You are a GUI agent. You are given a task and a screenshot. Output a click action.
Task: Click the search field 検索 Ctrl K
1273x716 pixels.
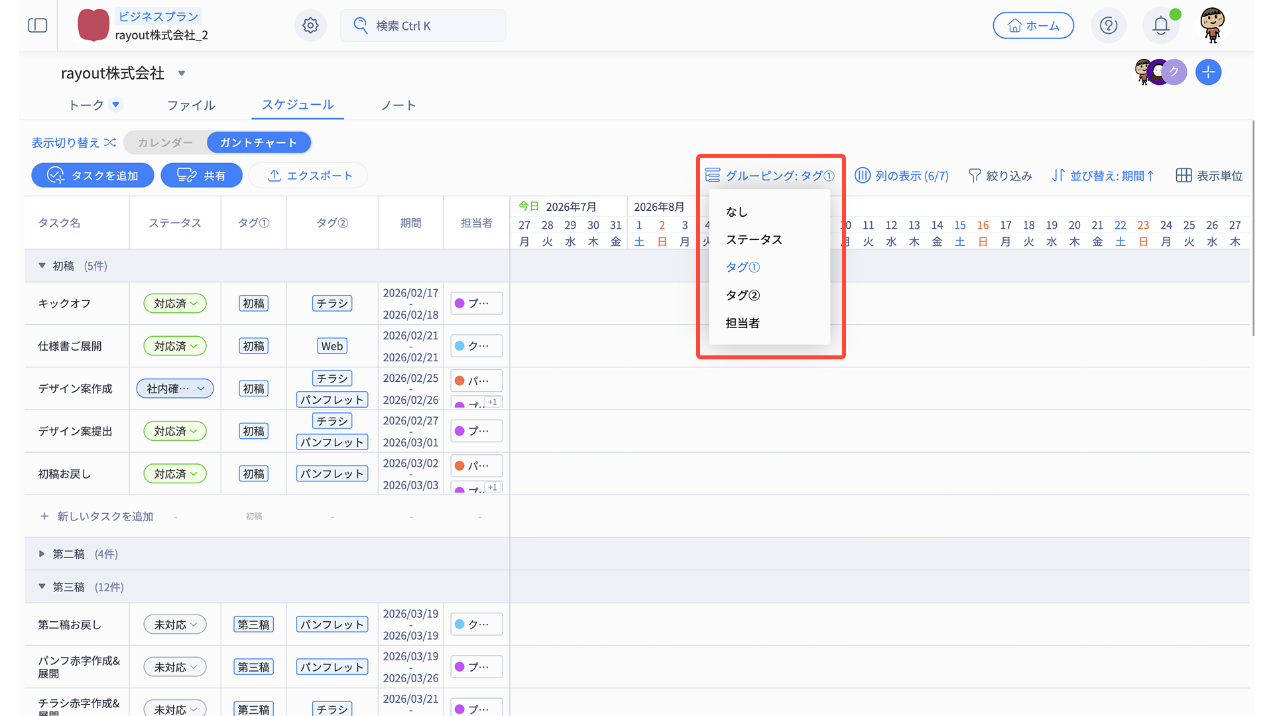423,26
